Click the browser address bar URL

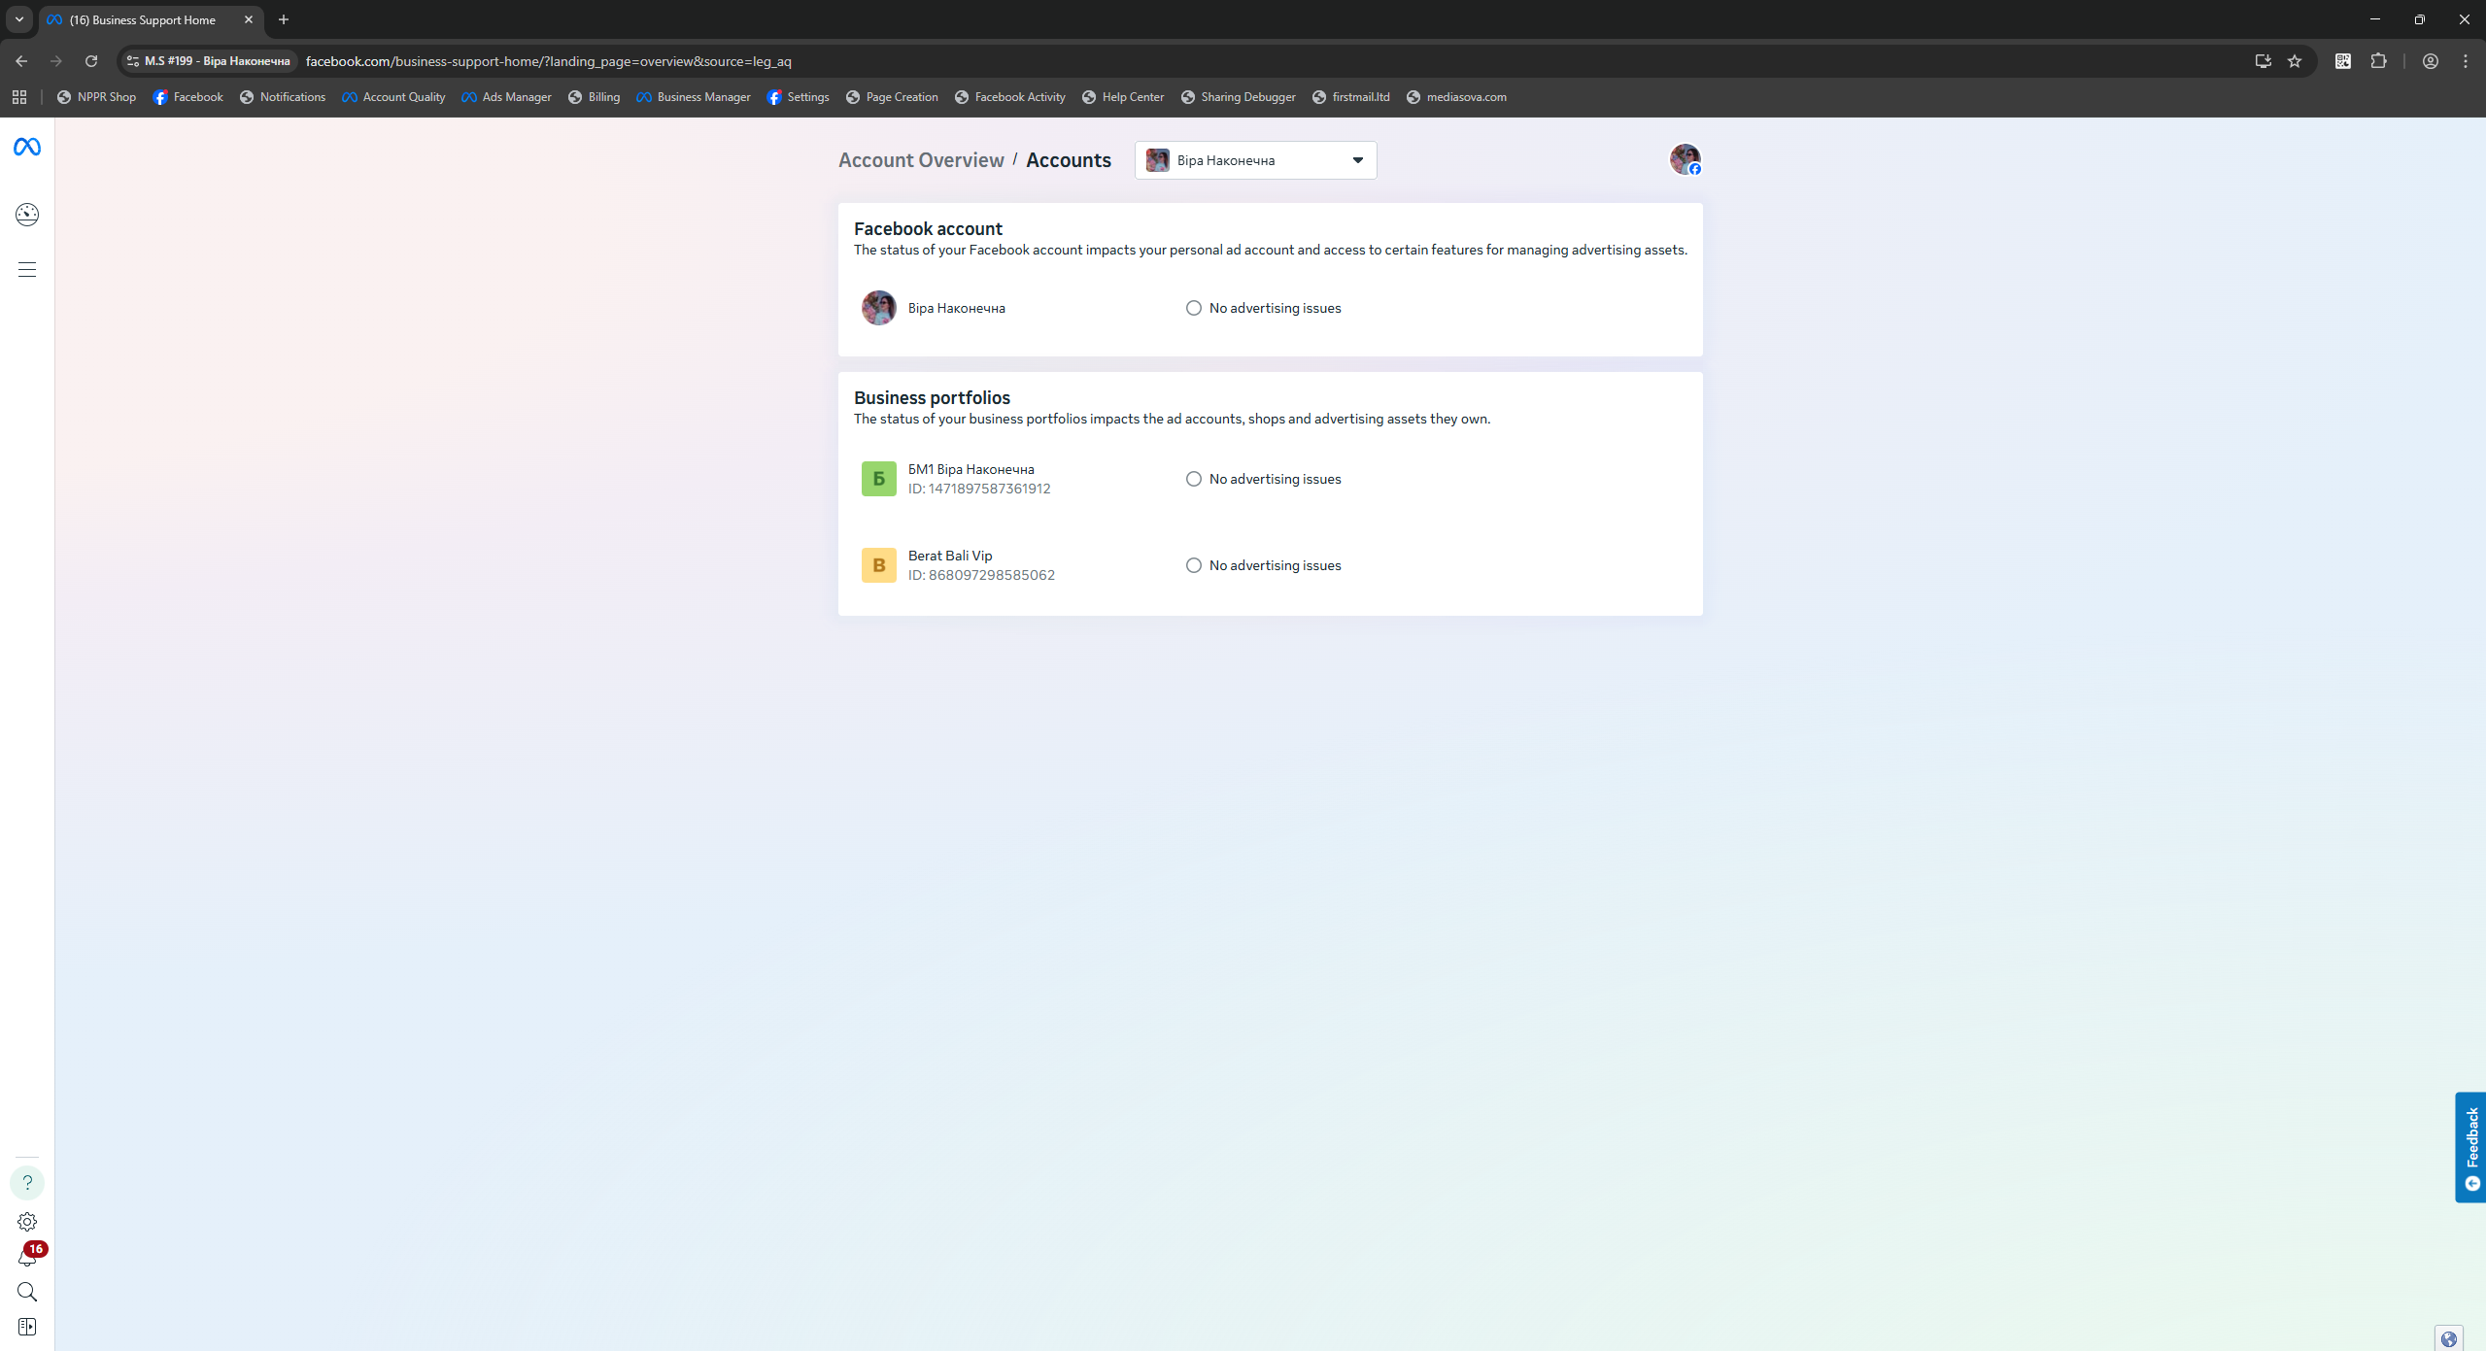pyautogui.click(x=549, y=61)
